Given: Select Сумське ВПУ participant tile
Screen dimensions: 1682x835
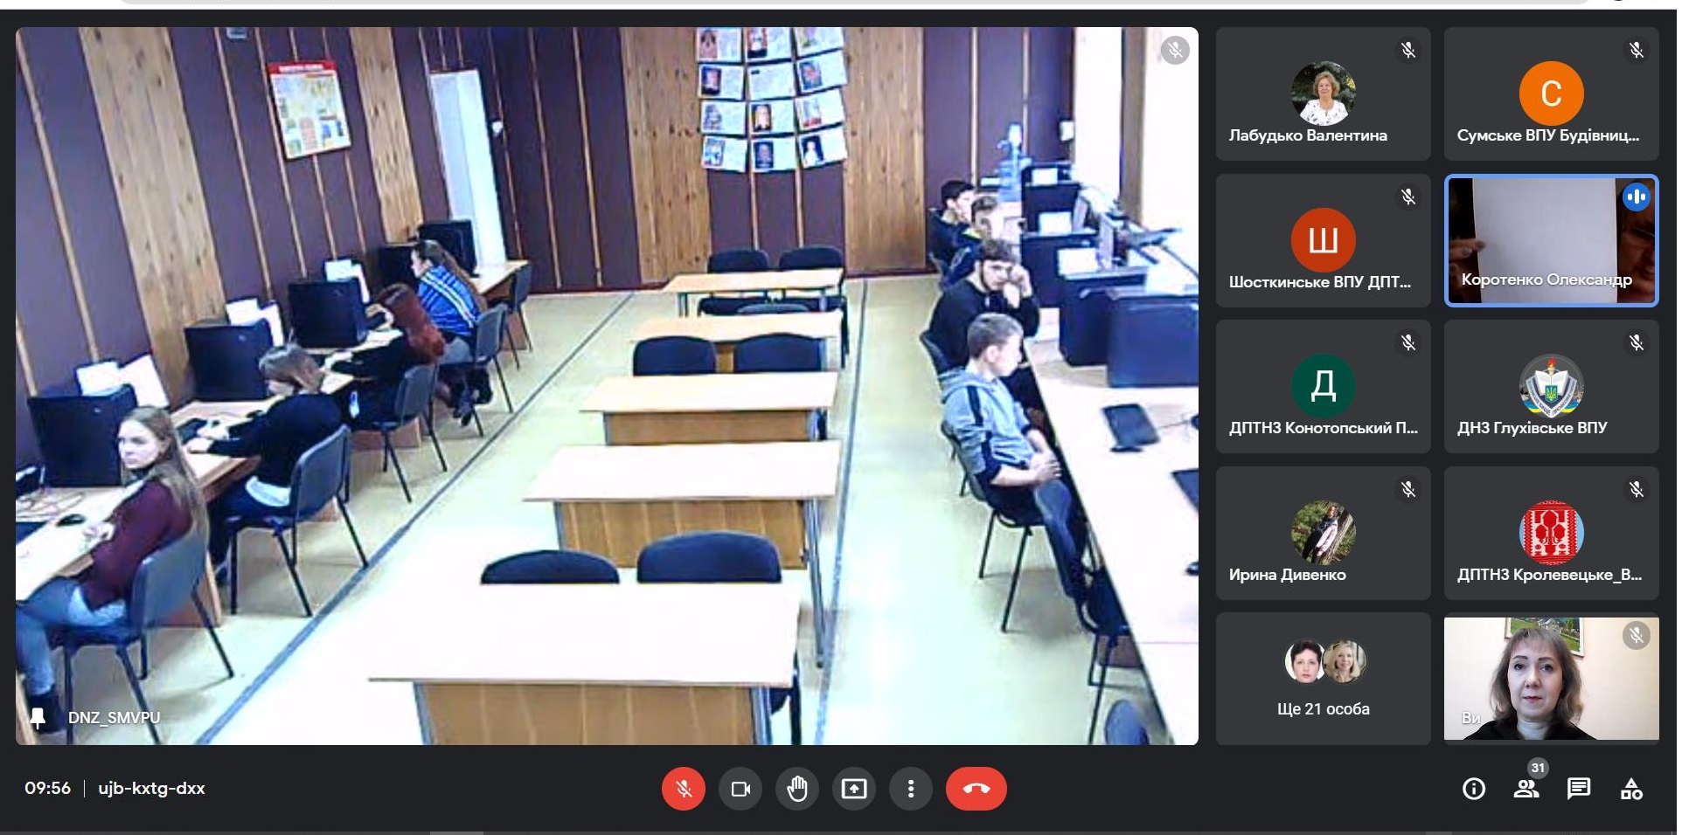Looking at the screenshot, I should click(x=1551, y=94).
